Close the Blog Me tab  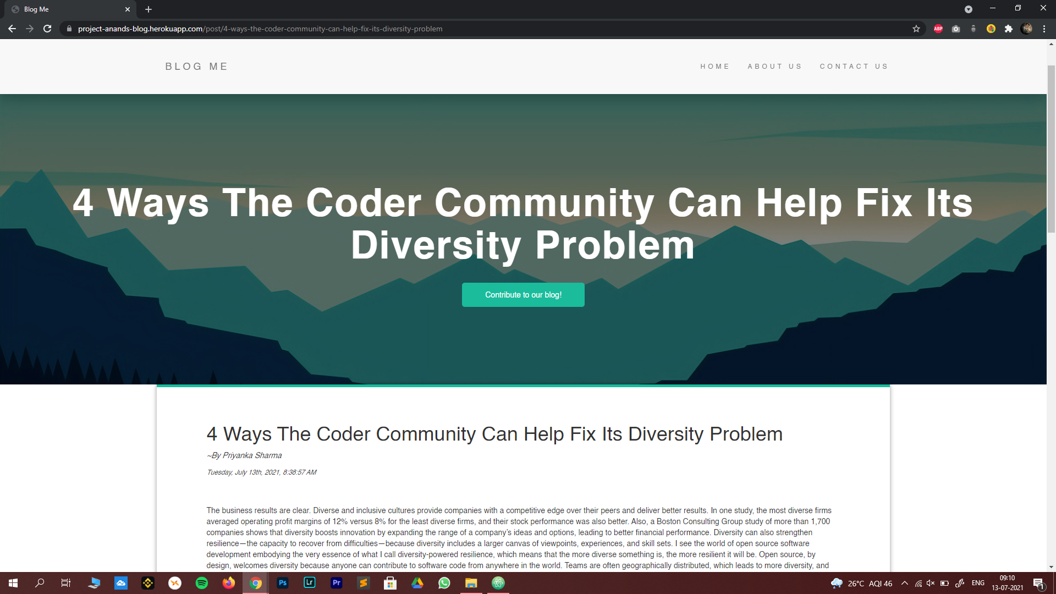point(128,9)
